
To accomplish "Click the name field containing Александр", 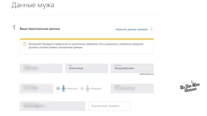I will pos(87,68).
